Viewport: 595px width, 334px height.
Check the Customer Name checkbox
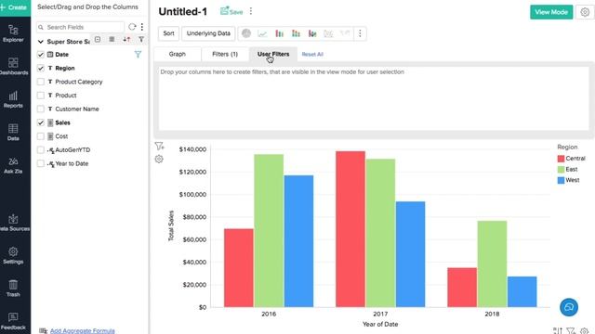tap(41, 109)
